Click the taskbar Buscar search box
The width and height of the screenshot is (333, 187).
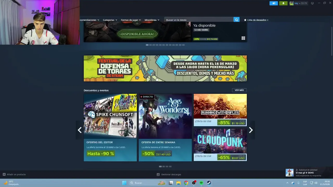click(148, 183)
